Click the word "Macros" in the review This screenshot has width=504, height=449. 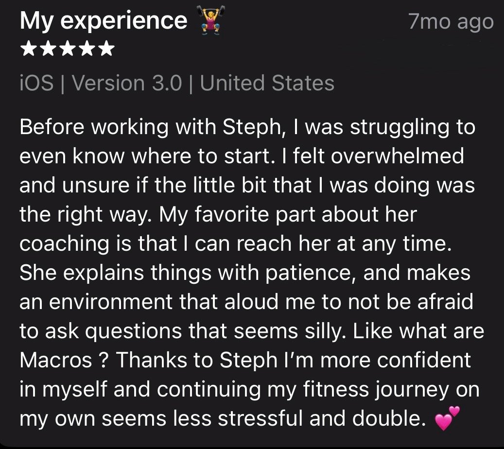(x=56, y=360)
